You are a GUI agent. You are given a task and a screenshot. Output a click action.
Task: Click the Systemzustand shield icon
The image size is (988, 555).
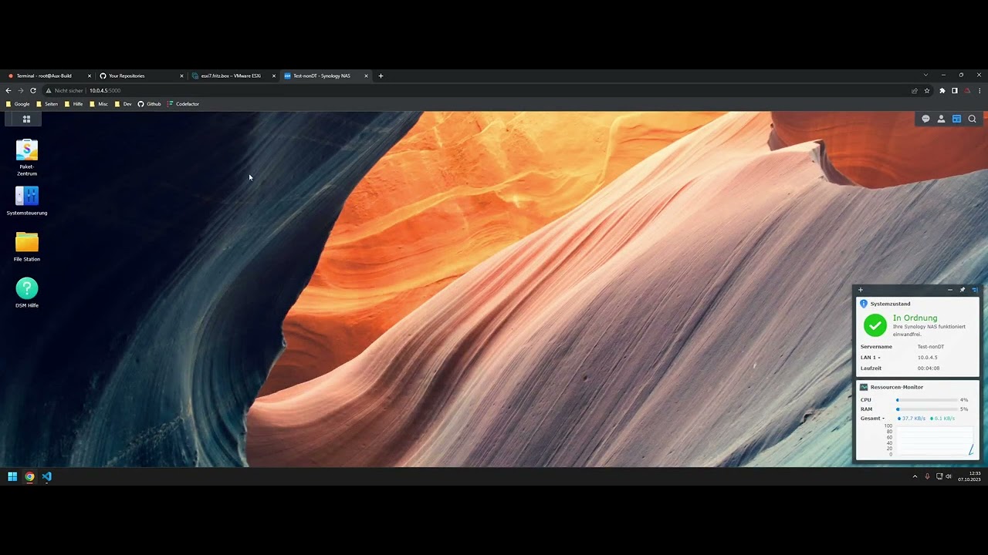tap(864, 304)
